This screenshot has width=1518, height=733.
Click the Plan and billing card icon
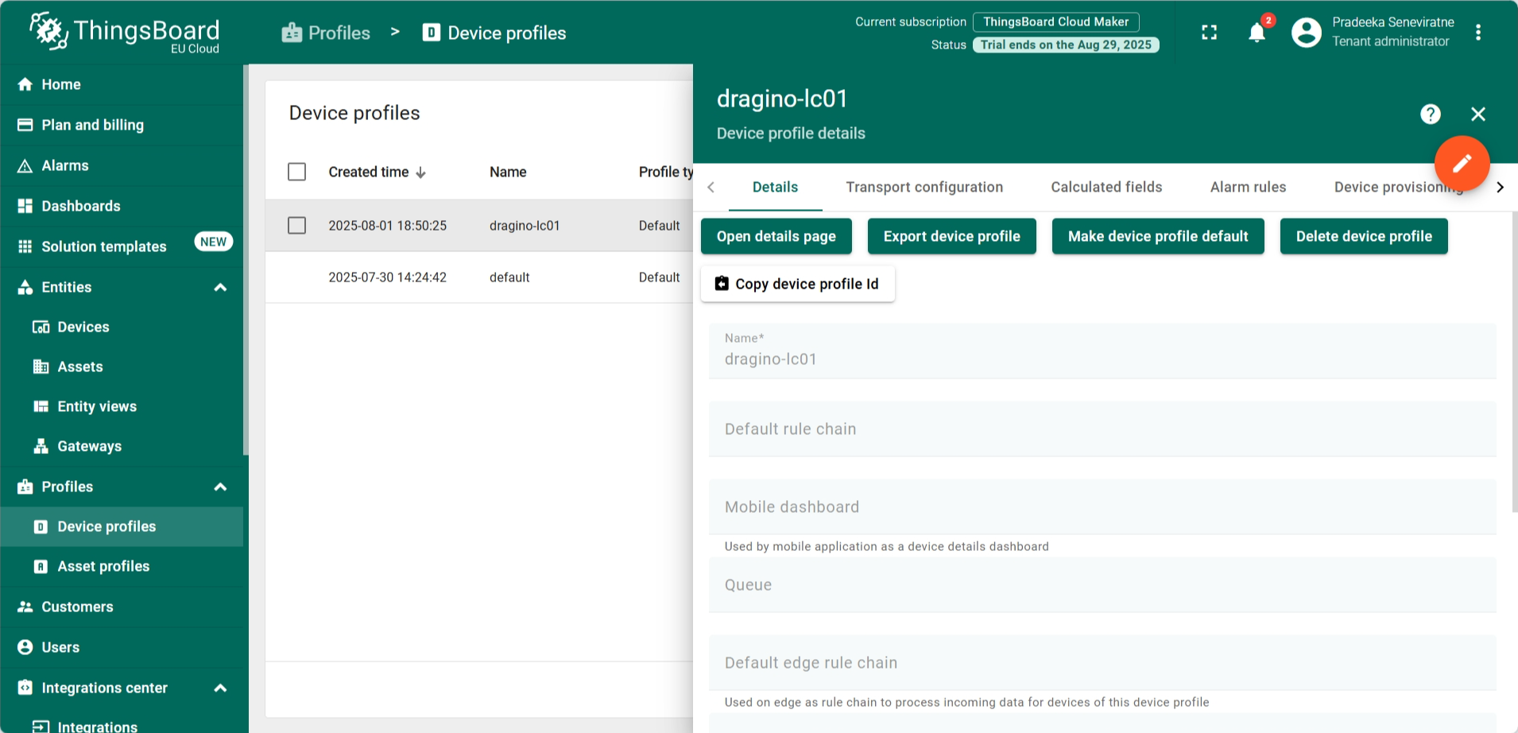click(25, 125)
